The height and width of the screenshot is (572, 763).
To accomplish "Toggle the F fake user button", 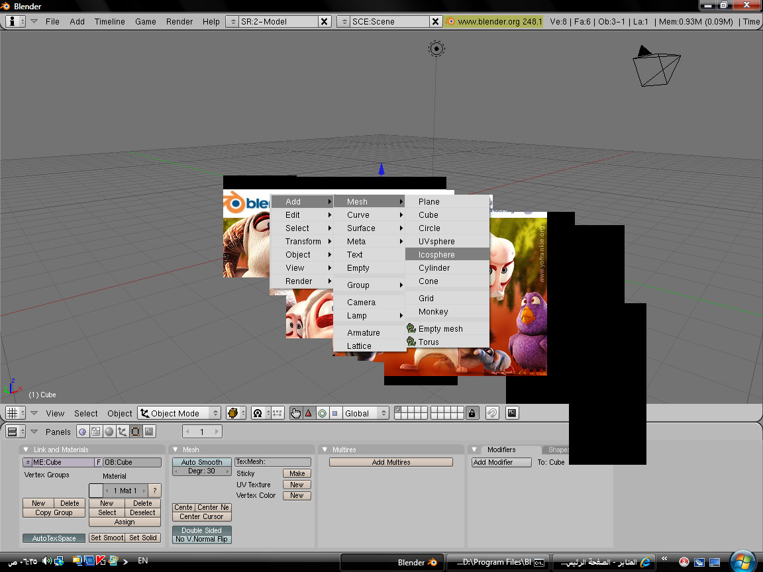I will pos(98,462).
